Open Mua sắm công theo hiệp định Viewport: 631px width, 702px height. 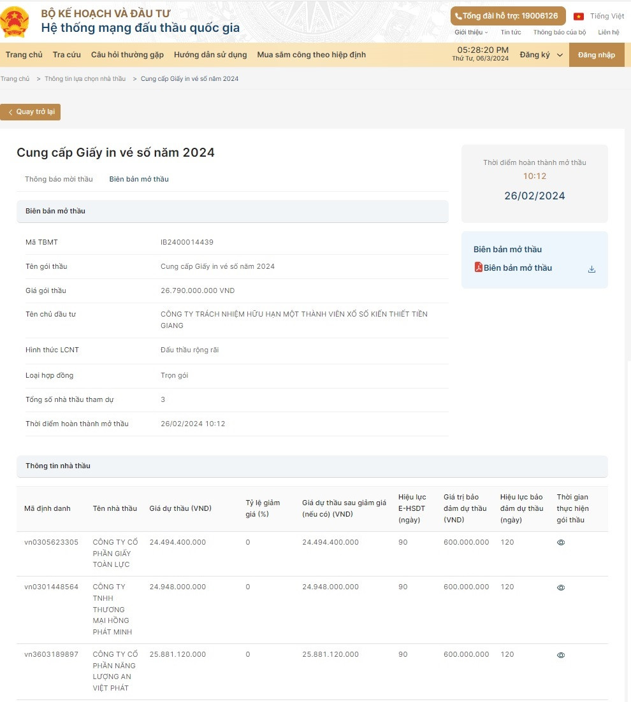(x=311, y=55)
